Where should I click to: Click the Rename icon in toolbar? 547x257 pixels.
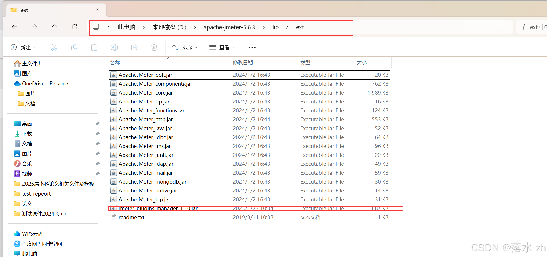(114, 47)
